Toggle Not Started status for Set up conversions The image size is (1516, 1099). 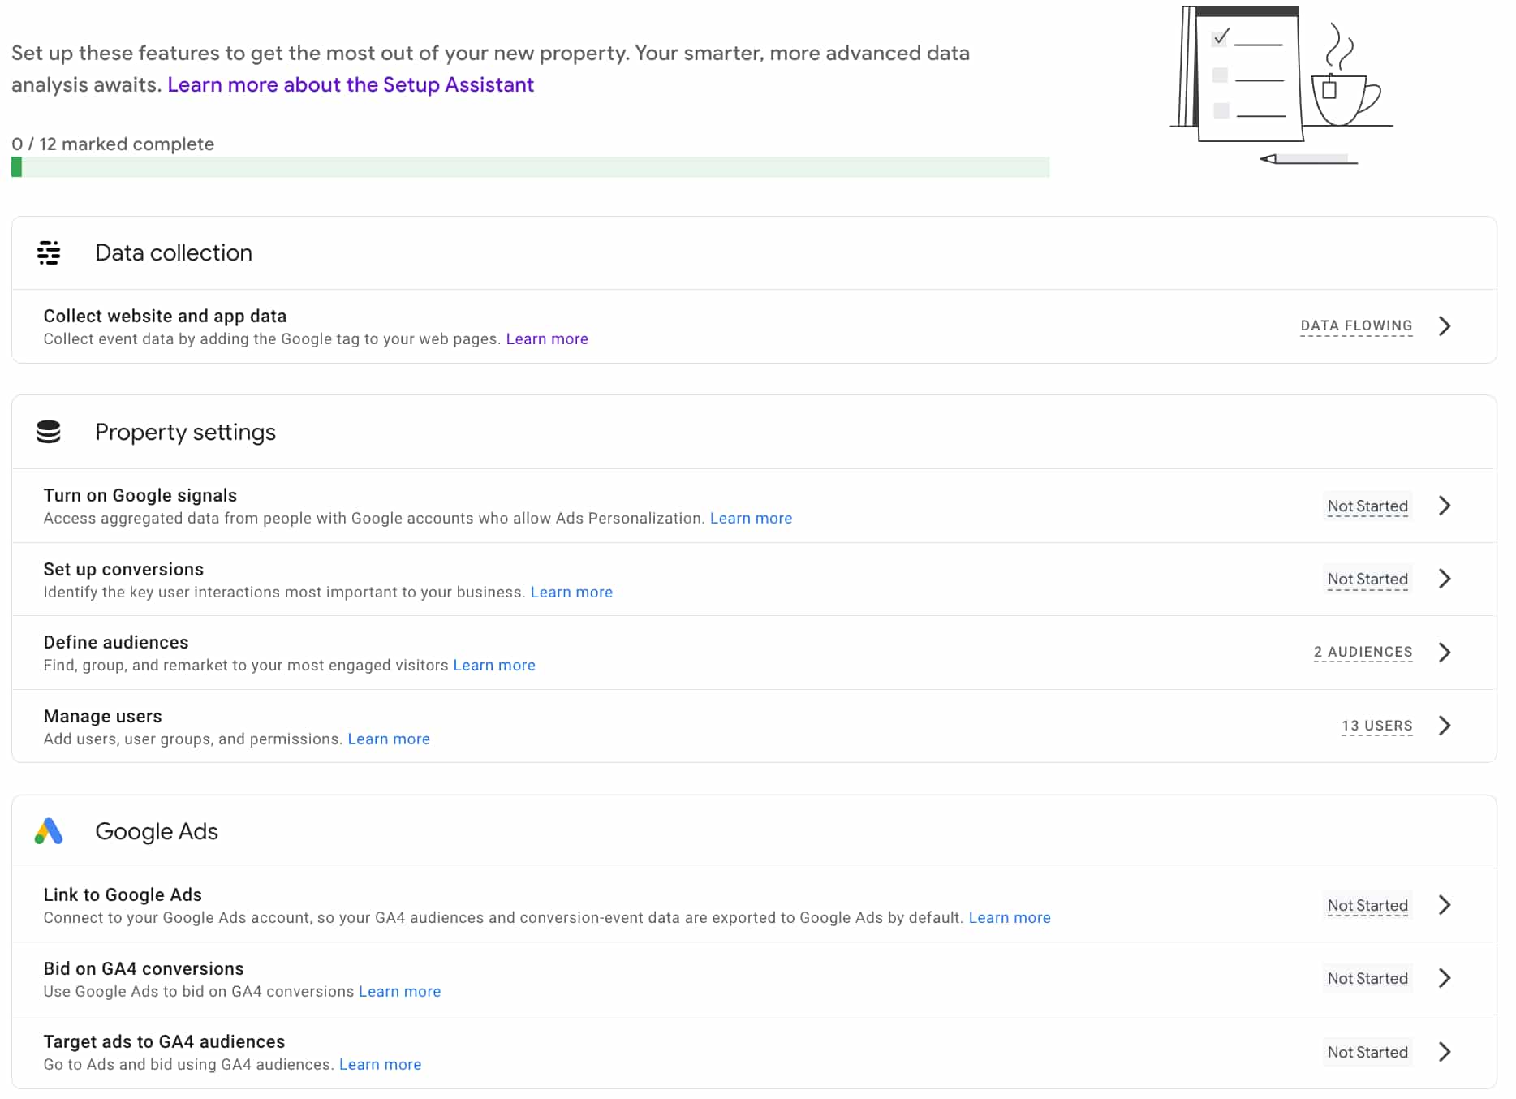pyautogui.click(x=1367, y=580)
